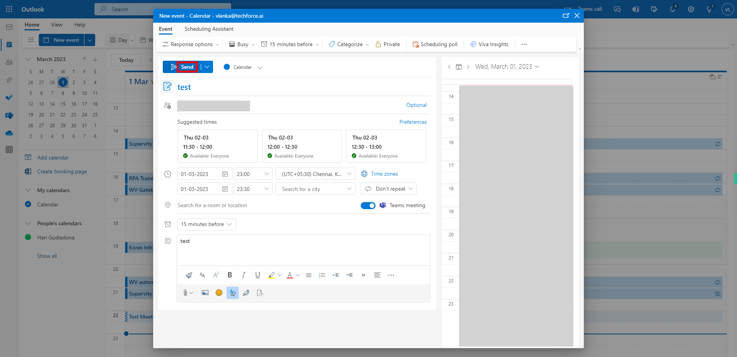Open the emoji picker
This screenshot has height=357, width=737.
pos(219,293)
